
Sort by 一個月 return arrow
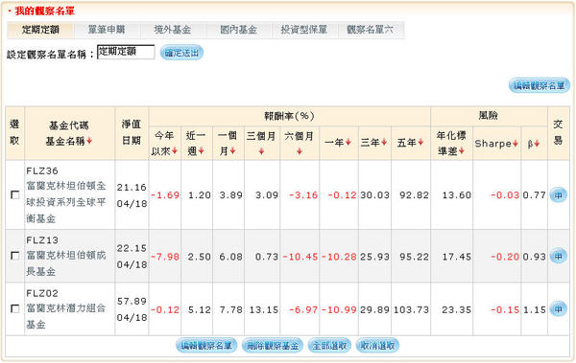(232, 151)
